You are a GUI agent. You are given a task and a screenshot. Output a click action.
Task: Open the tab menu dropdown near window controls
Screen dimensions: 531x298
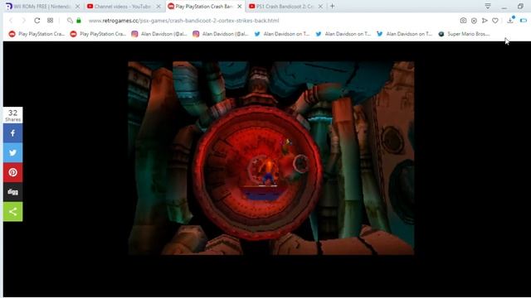coord(488,6)
